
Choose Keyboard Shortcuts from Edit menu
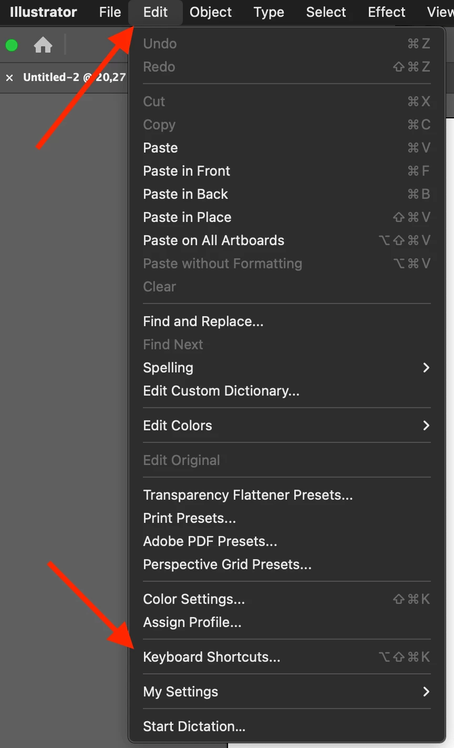coord(287,657)
